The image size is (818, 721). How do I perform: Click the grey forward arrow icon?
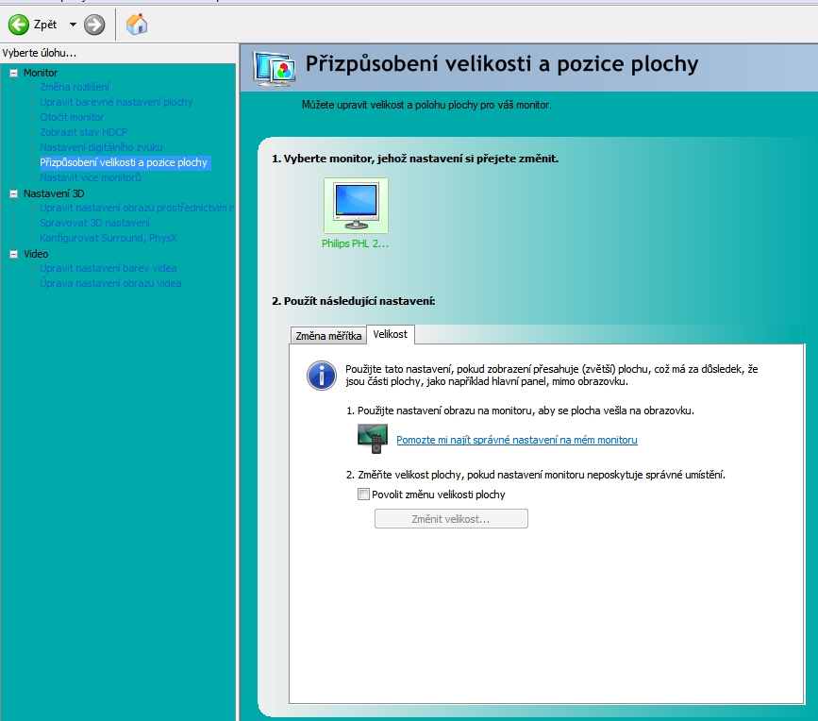point(94,25)
